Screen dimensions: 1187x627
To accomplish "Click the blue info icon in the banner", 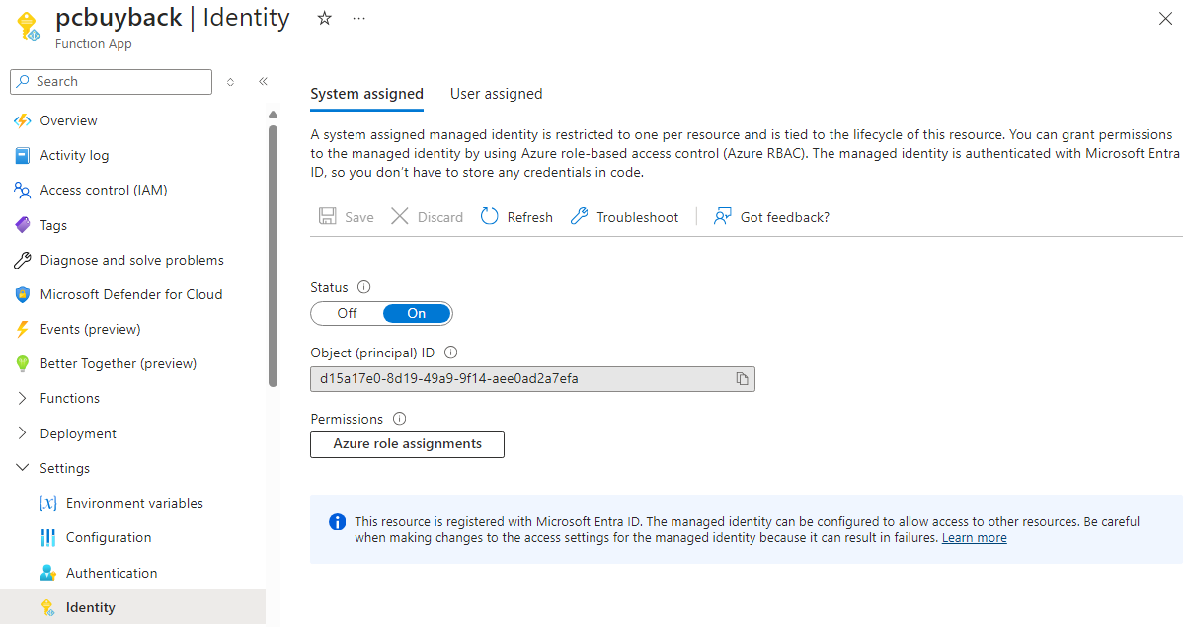I will coord(338,521).
